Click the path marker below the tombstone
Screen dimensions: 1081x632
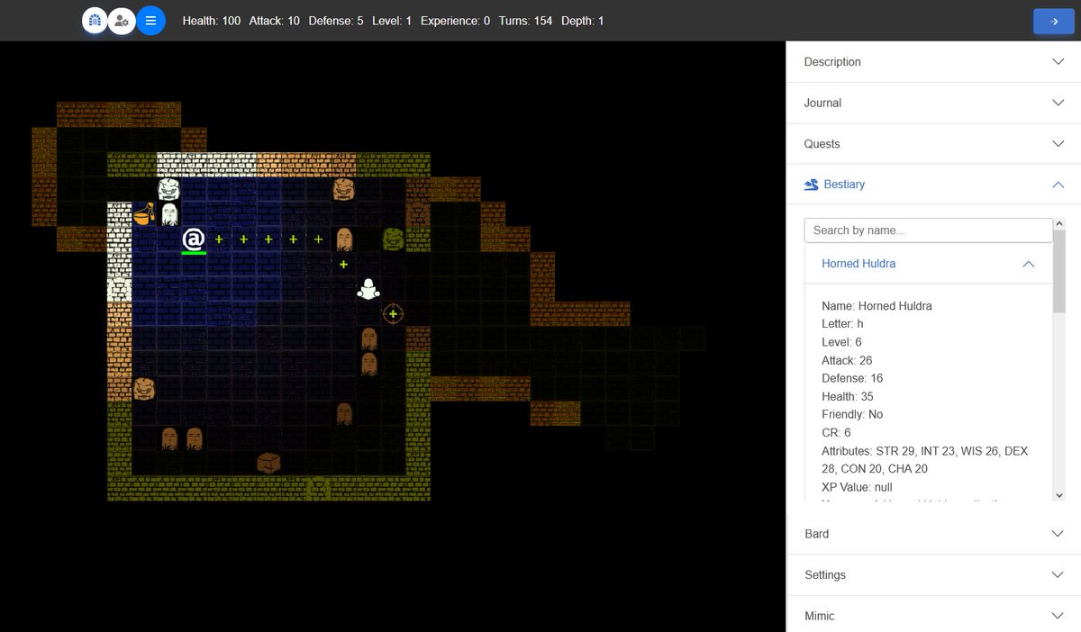pyautogui.click(x=343, y=264)
